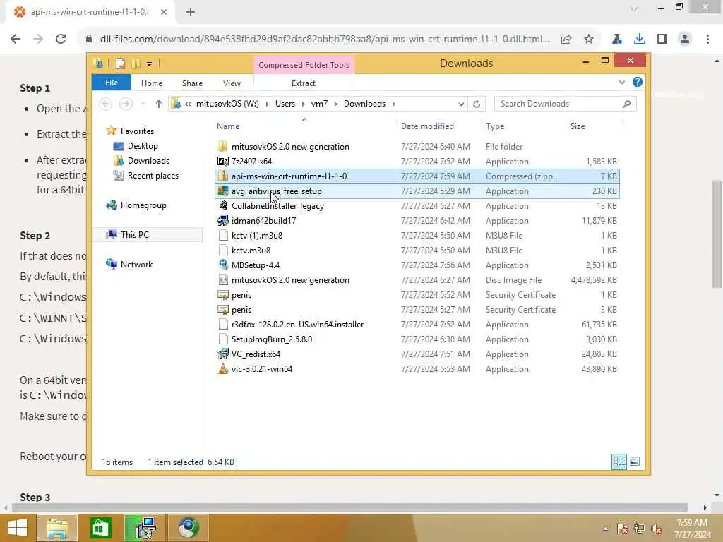Viewport: 723px width, 542px height.
Task: Open Recent places in navigation pane
Action: [x=153, y=176]
